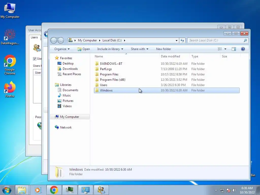260x195 pixels.
Task: Select Network in the navigation pane
Action: point(66,127)
